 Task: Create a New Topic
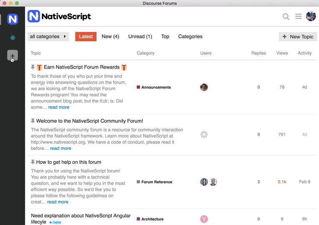point(298,37)
